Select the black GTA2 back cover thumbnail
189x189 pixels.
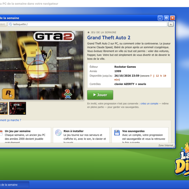click(18, 108)
